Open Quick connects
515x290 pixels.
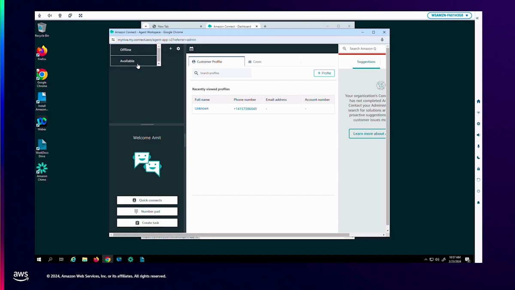coord(147,200)
